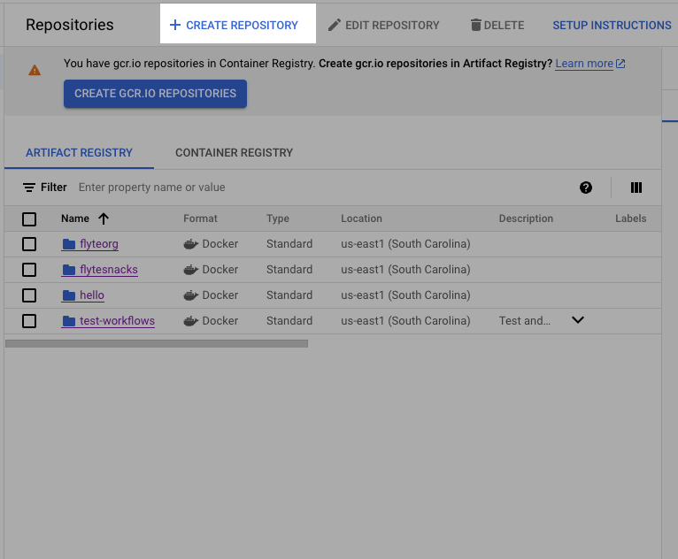Viewport: 678px width, 559px height.
Task: Toggle the select-all header checkbox
Action: point(29,218)
